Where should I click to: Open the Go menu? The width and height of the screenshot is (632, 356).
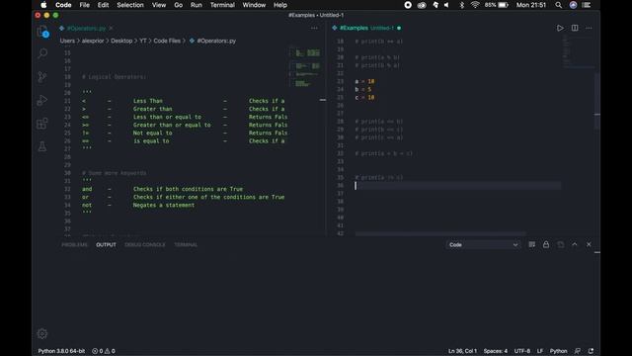pos(178,5)
